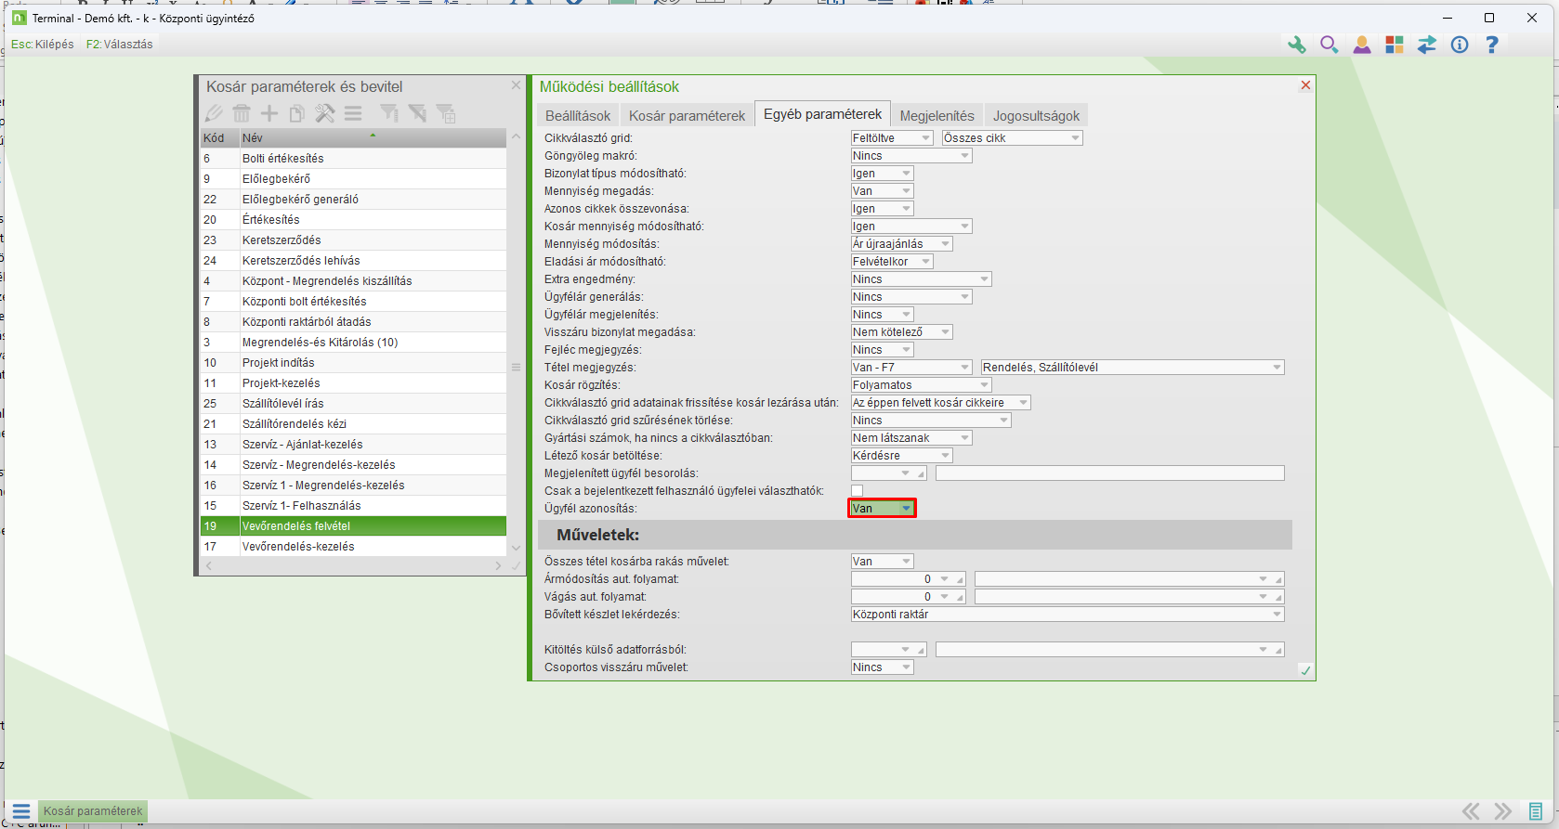Click the crossed-out funnel clear filter icon
This screenshot has width=1559, height=829.
pos(418,113)
